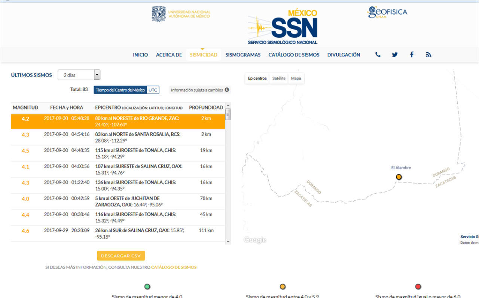The image size is (479, 298).
Task: Switch time to UTC
Action: click(153, 90)
